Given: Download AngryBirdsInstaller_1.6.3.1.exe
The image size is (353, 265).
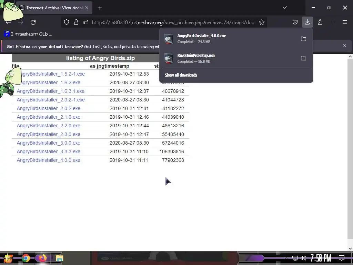Looking at the screenshot, I should (x=50, y=91).
